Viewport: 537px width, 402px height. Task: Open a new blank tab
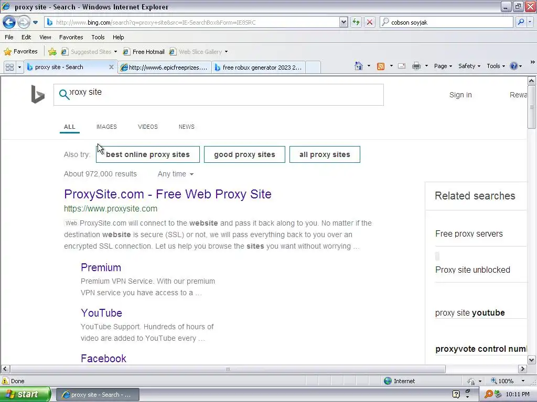[313, 68]
